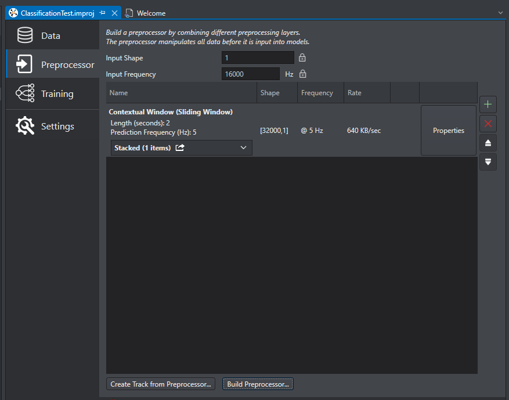Move the selected layer down
Screen dimensions: 509x400
[488, 162]
